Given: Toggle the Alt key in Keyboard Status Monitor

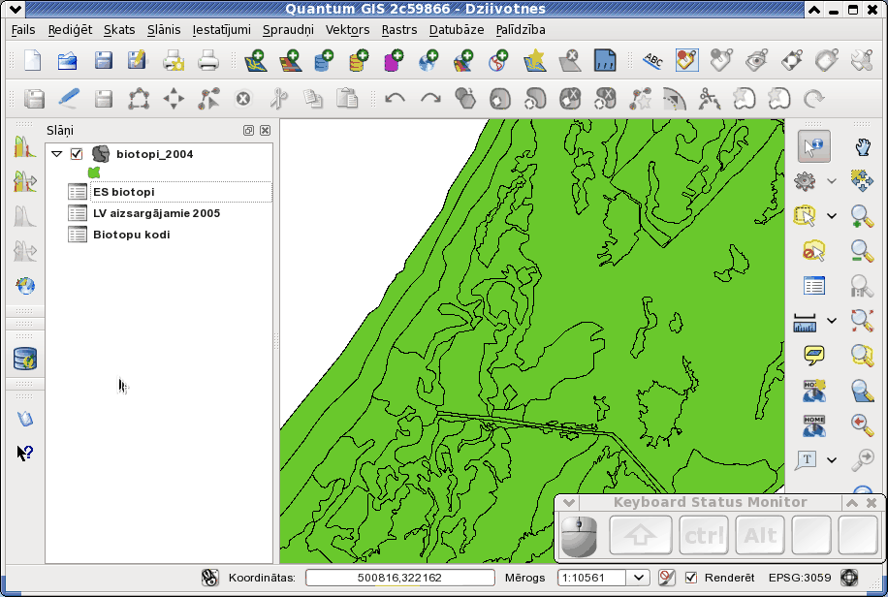Looking at the screenshot, I should pos(760,535).
